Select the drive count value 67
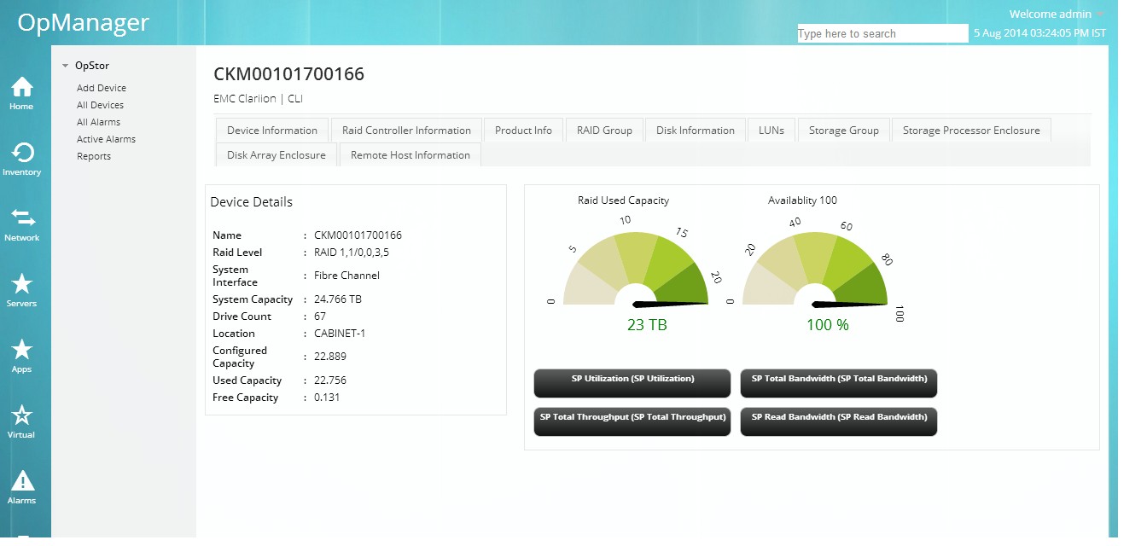The height and width of the screenshot is (546, 1147). [x=320, y=317]
